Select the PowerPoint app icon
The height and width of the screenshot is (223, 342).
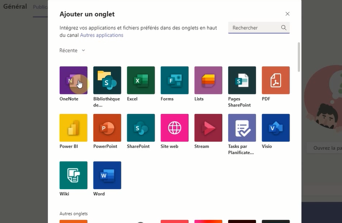107,128
